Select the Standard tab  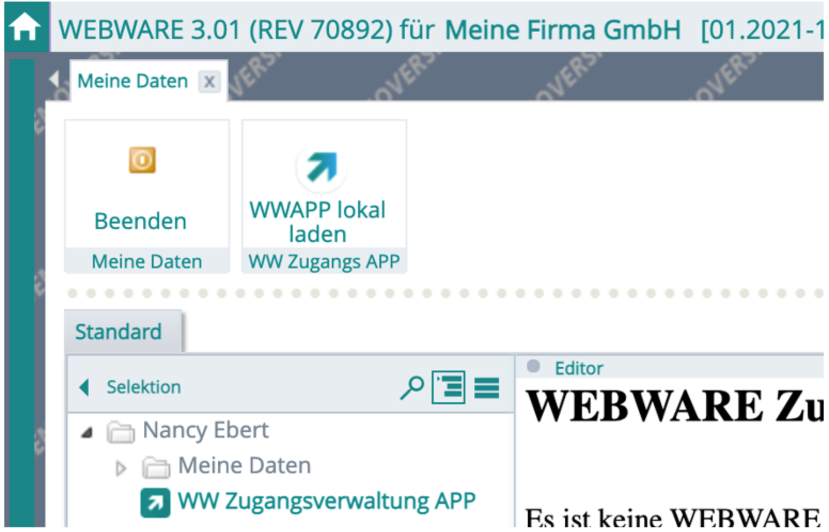119,332
